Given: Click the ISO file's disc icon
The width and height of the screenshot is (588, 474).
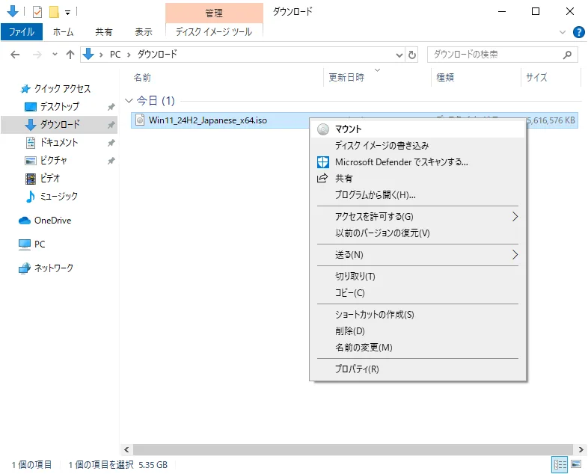Looking at the screenshot, I should [140, 120].
